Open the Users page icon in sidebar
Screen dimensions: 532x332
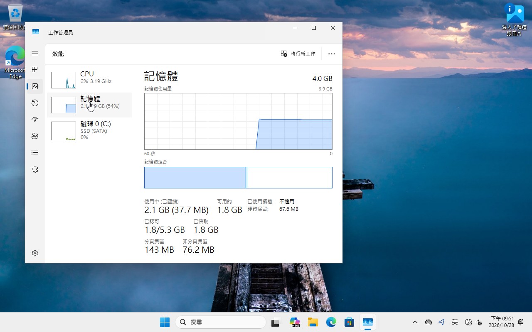pyautogui.click(x=35, y=136)
